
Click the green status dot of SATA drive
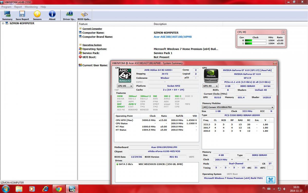(x=117, y=164)
